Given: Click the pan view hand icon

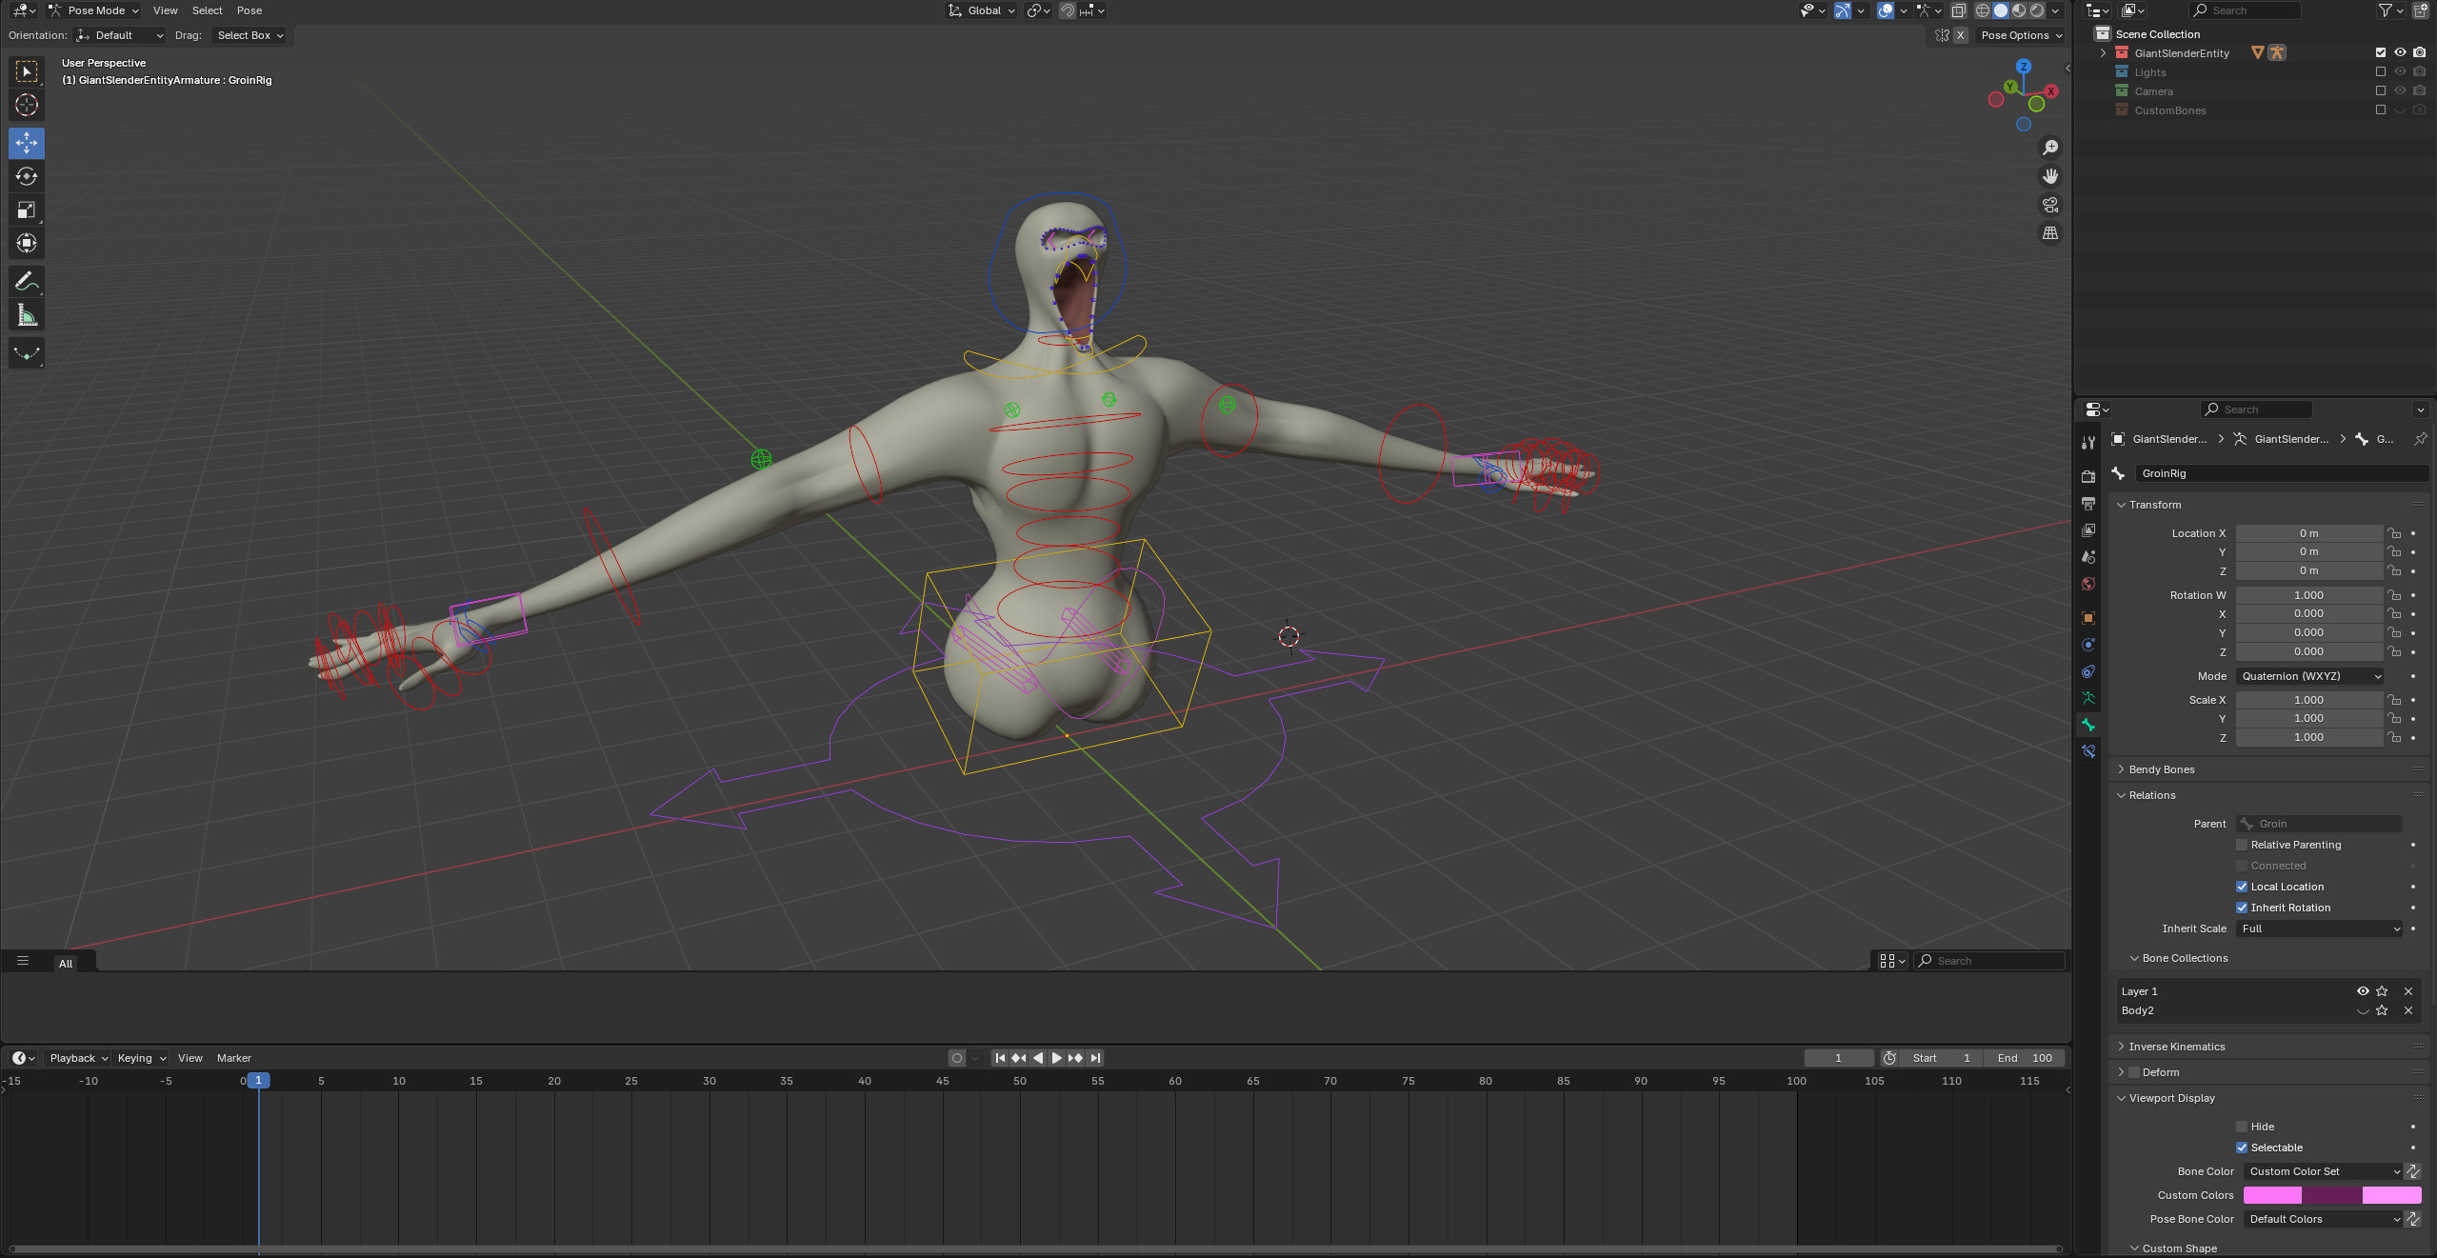Looking at the screenshot, I should 2049,176.
